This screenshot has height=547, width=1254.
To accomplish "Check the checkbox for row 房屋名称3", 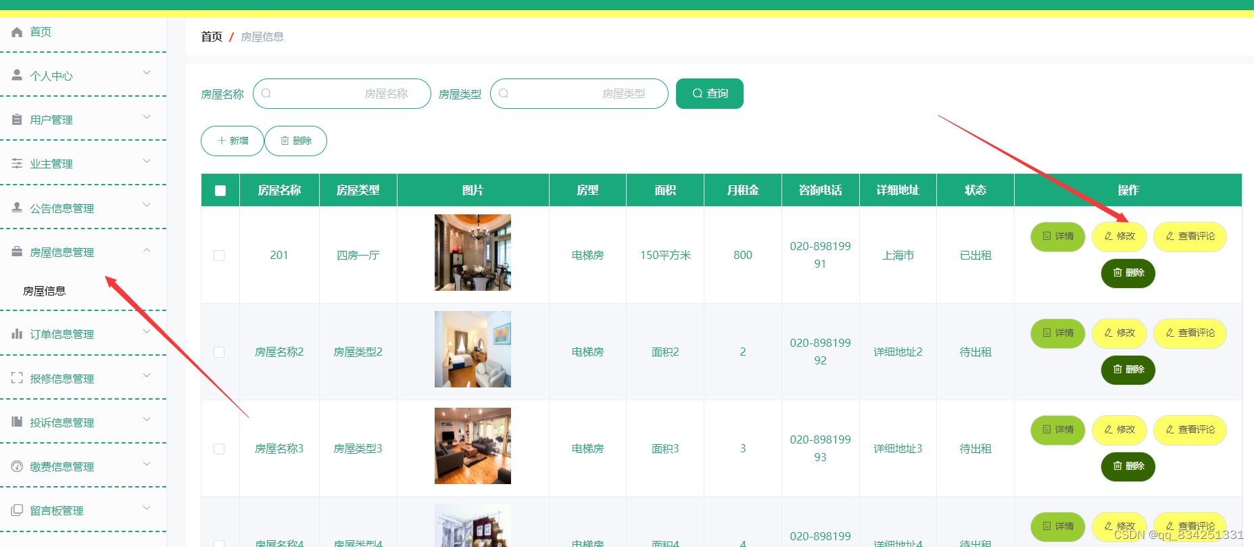I will click(219, 449).
